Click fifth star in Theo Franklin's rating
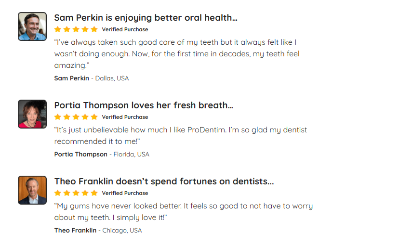 click(94, 193)
